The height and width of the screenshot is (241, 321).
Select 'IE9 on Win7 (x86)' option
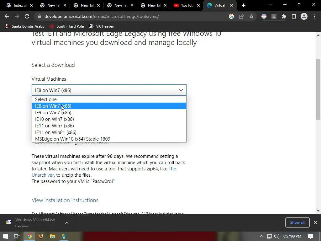pyautogui.click(x=109, y=113)
